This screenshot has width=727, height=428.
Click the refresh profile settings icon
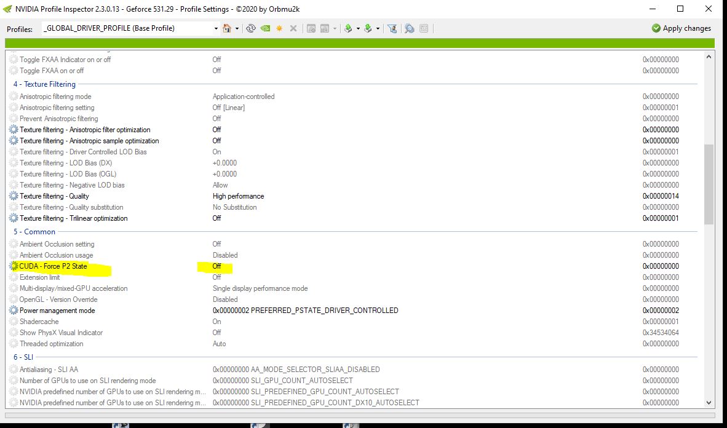(x=251, y=28)
